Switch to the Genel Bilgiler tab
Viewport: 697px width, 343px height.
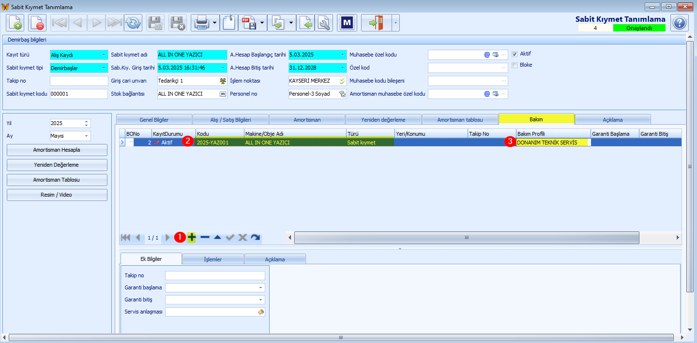click(154, 119)
